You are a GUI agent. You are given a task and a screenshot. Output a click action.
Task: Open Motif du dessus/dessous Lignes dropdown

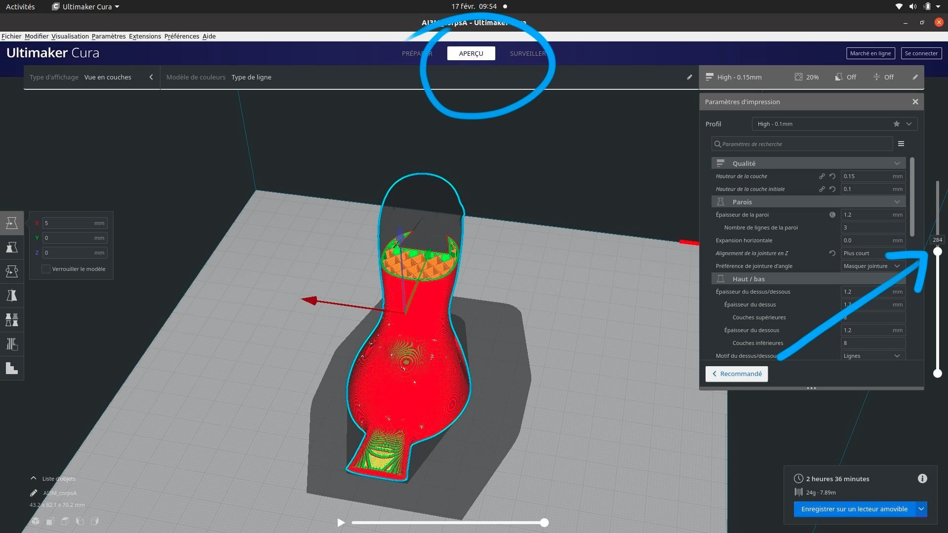[872, 356]
